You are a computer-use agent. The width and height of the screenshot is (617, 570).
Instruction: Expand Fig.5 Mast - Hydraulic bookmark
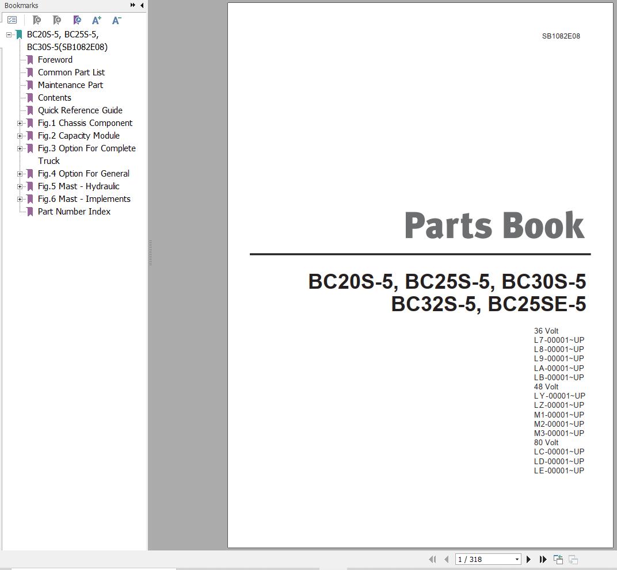[x=20, y=186]
